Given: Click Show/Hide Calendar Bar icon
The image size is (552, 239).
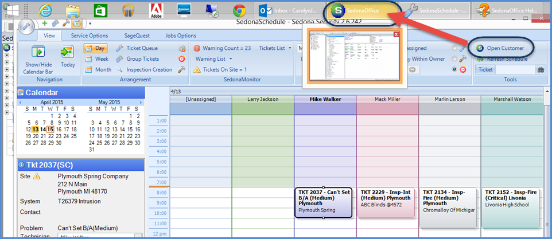Looking at the screenshot, I should (37, 52).
